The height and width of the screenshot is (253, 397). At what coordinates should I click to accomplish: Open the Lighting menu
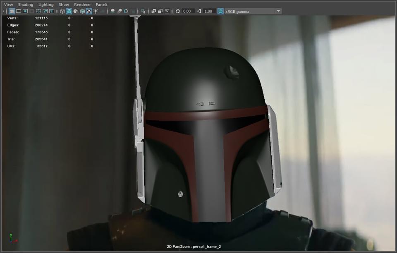click(46, 5)
